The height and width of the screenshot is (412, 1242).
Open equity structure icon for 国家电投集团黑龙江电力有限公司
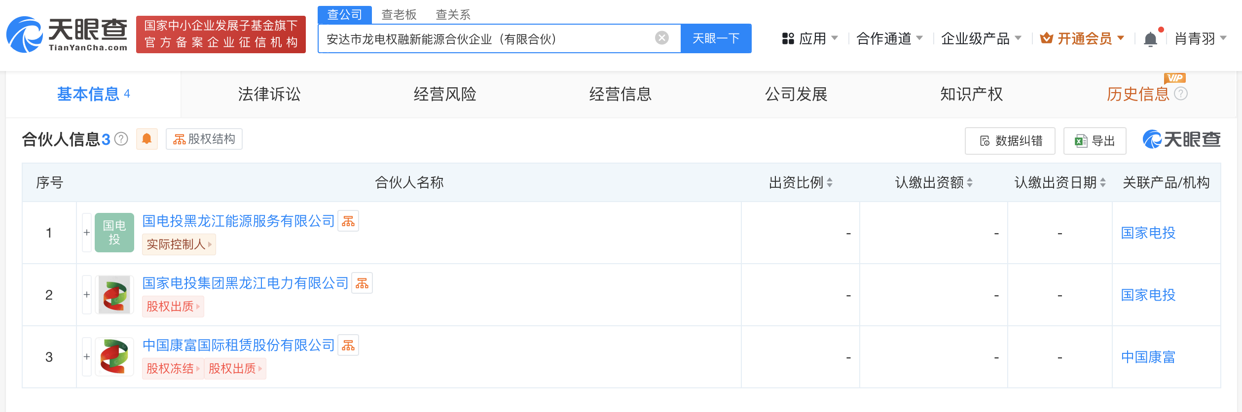(x=362, y=283)
